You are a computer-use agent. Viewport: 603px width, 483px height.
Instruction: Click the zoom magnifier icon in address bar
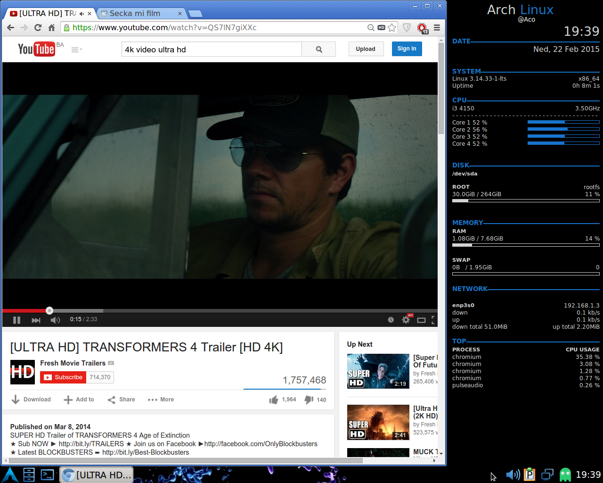(x=371, y=28)
